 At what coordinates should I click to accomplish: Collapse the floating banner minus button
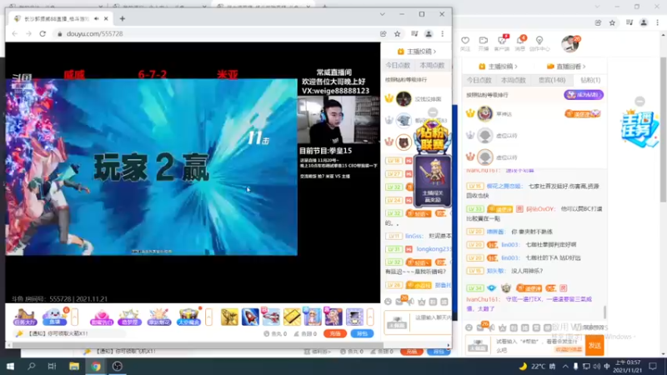pyautogui.click(x=433, y=112)
